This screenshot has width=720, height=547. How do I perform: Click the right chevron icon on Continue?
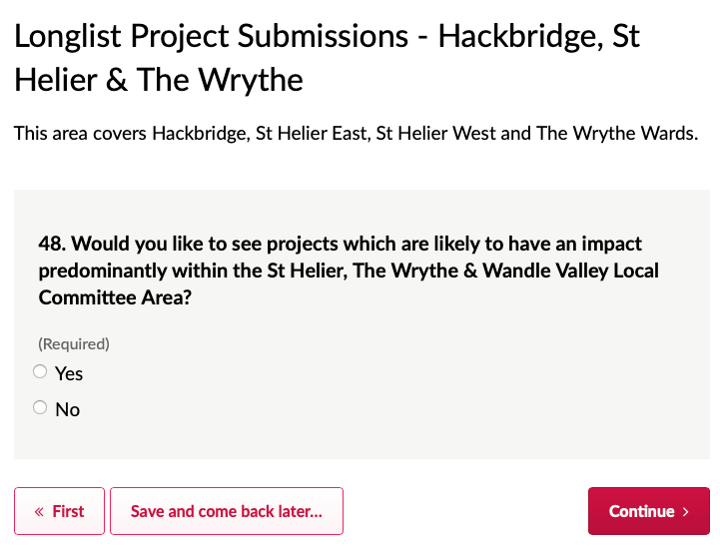tap(686, 512)
